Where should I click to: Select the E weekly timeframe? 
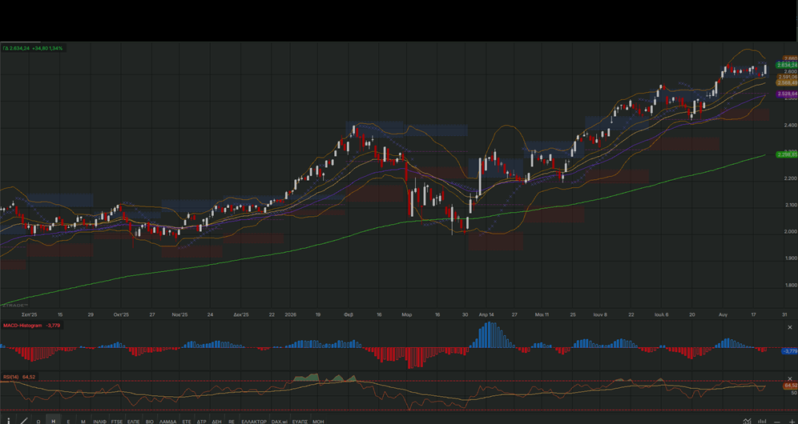(68, 422)
